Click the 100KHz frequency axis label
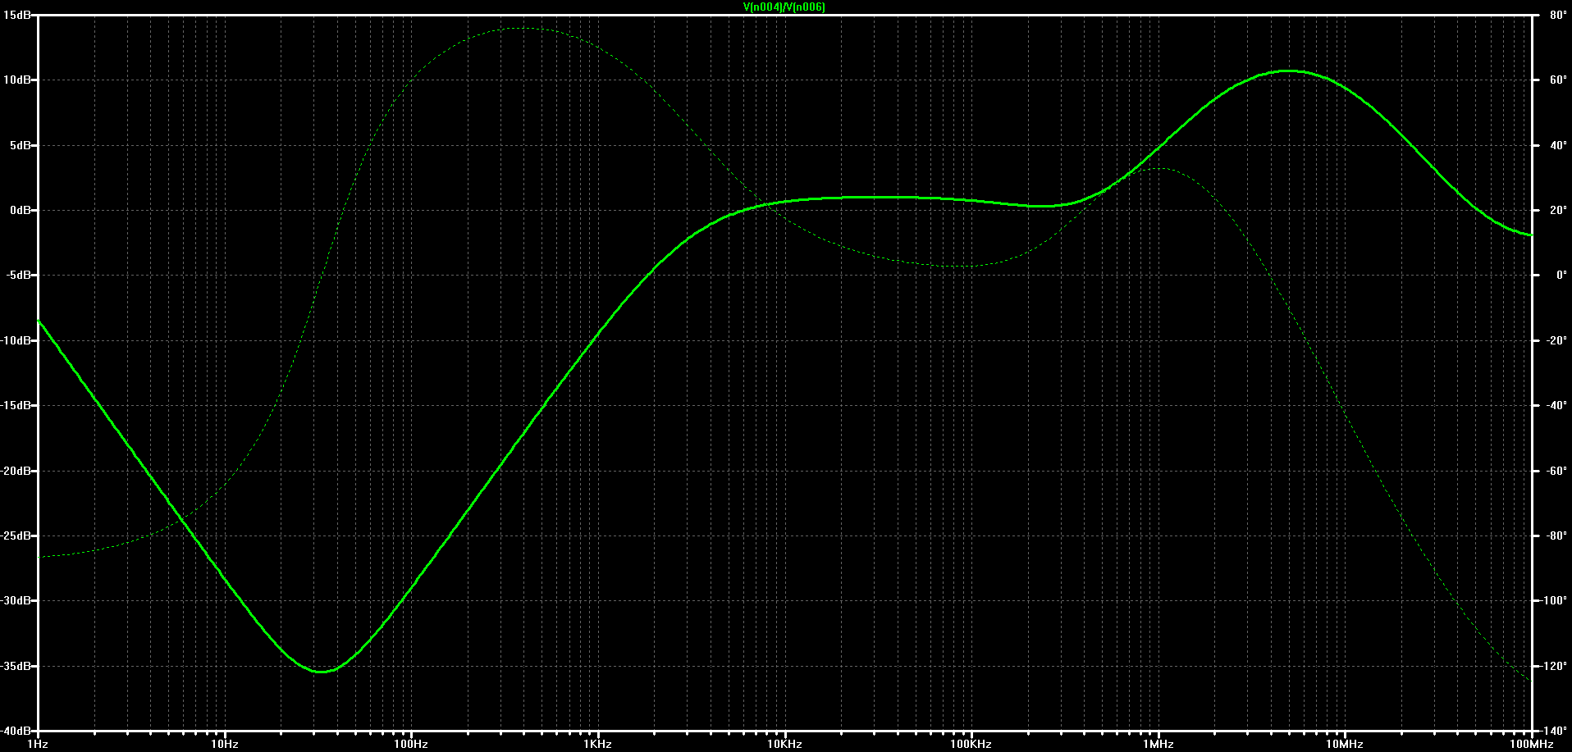The width and height of the screenshot is (1572, 752). pos(971,744)
